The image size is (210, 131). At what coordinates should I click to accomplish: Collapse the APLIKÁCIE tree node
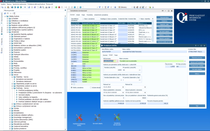coord(8,32)
